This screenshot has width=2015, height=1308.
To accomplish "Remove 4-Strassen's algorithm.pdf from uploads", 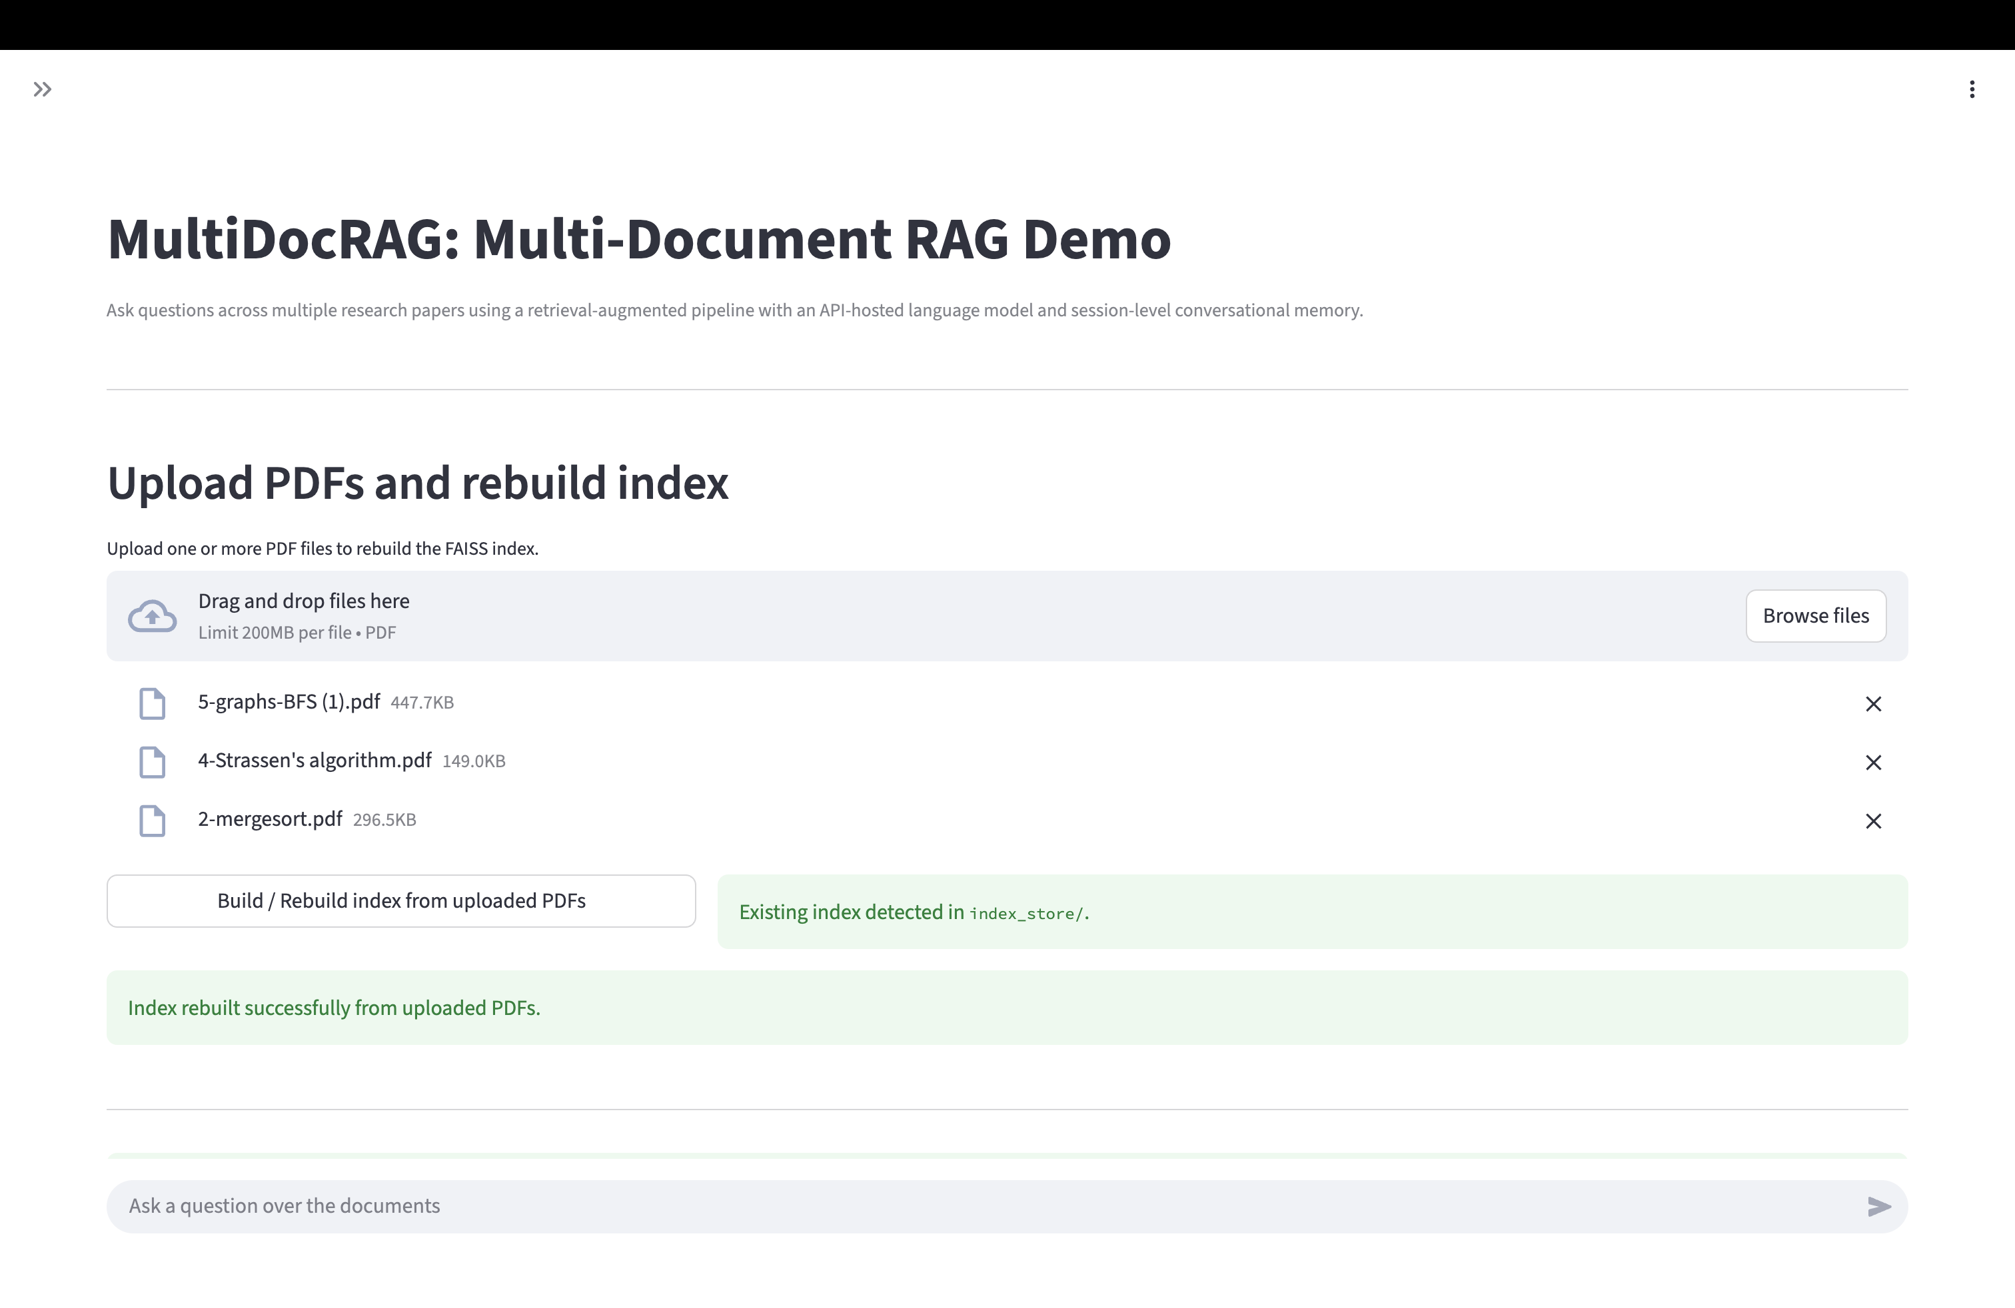I will click(x=1873, y=763).
